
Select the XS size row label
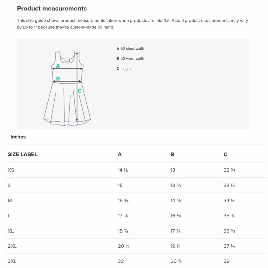pyautogui.click(x=11, y=170)
